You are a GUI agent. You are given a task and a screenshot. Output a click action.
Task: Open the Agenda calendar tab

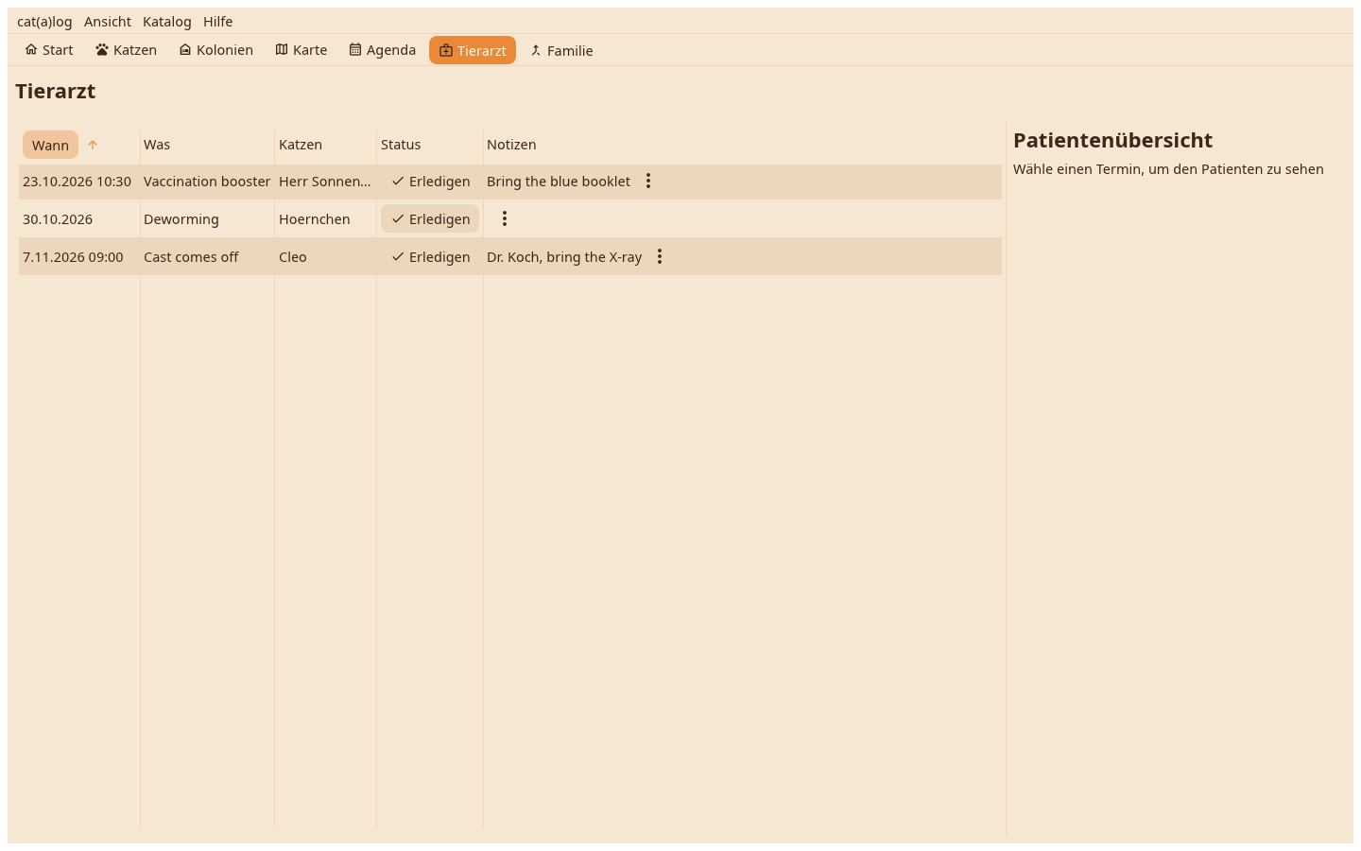point(383,50)
